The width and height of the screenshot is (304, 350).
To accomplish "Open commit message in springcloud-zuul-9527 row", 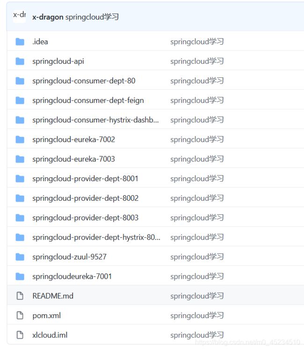I will point(197,257).
